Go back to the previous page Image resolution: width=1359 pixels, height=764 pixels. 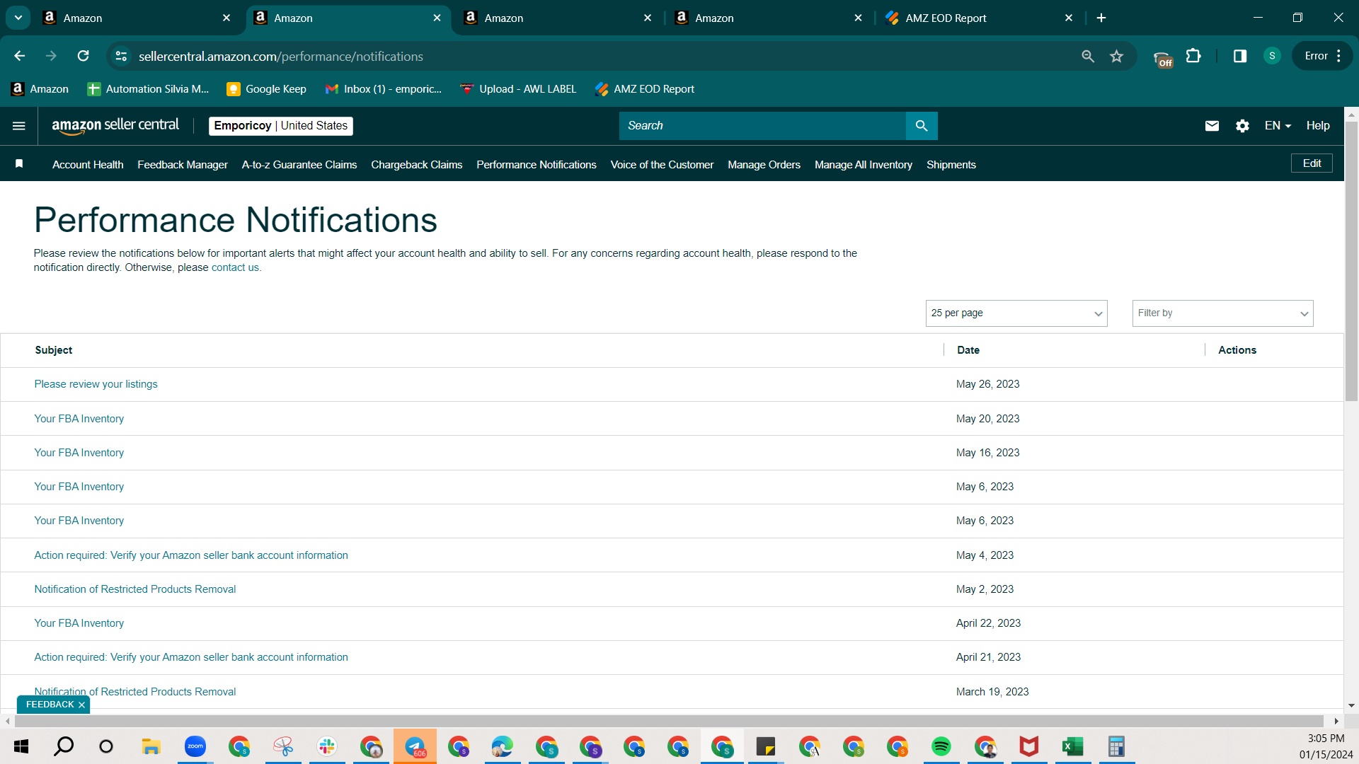[x=19, y=56]
